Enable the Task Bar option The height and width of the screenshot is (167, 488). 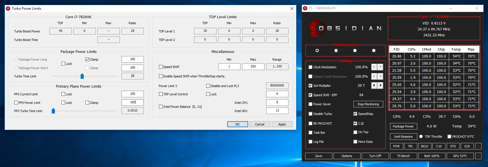pos(310,133)
